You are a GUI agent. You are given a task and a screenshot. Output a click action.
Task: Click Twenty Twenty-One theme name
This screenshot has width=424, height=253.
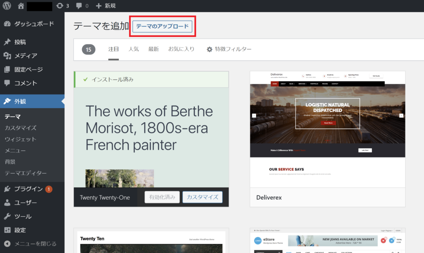[x=105, y=198]
